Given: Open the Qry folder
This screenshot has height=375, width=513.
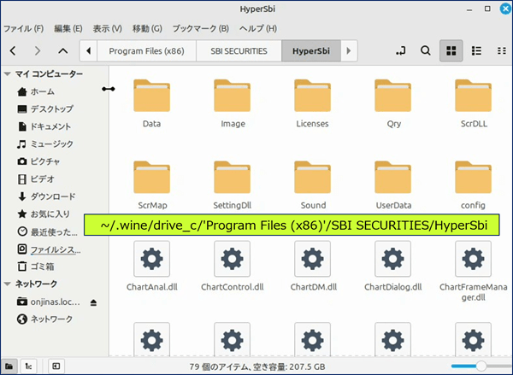Looking at the screenshot, I should 393,103.
